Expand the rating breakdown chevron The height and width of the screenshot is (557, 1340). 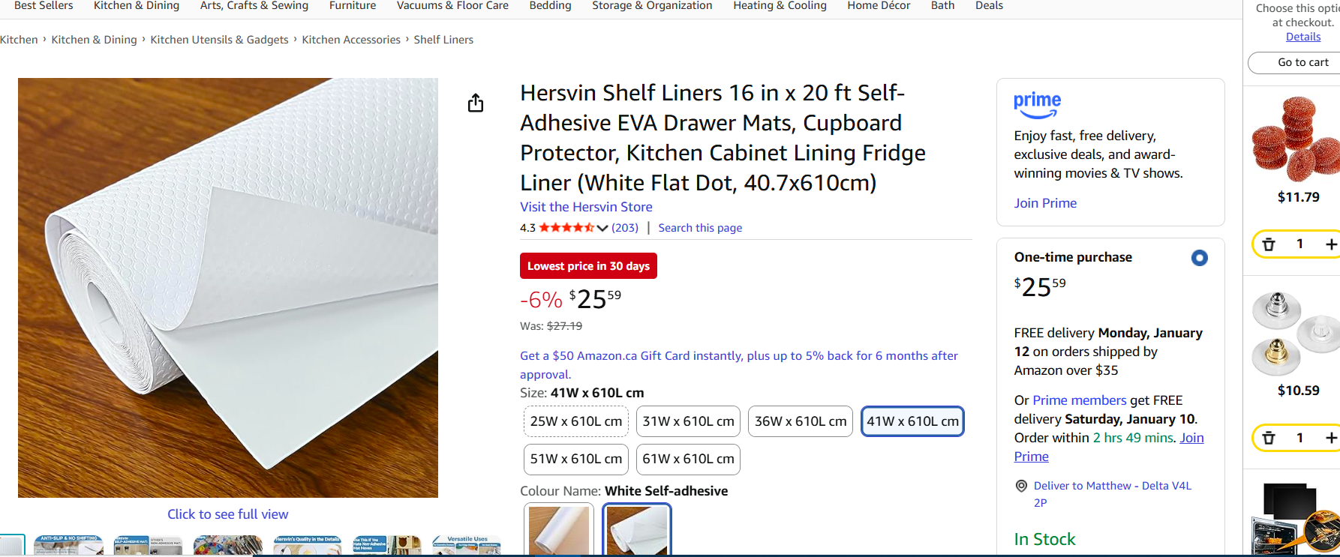pyautogui.click(x=602, y=228)
